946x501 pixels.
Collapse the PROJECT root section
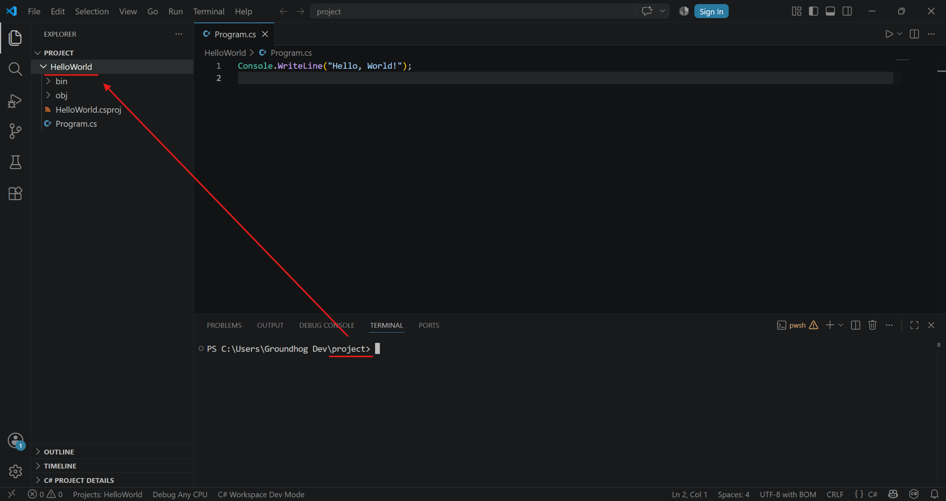(37, 53)
